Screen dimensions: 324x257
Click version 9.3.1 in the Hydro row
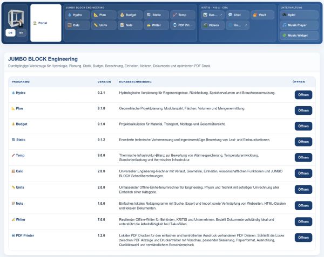click(x=102, y=93)
